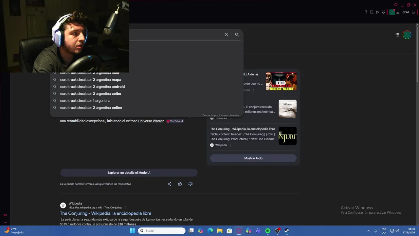419x236 pixels.
Task: Share the AI overview answer
Action: (170, 184)
